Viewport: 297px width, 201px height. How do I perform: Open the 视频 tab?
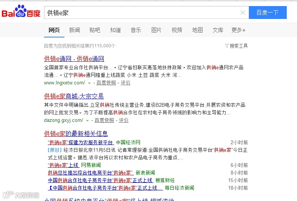[x=177, y=30]
